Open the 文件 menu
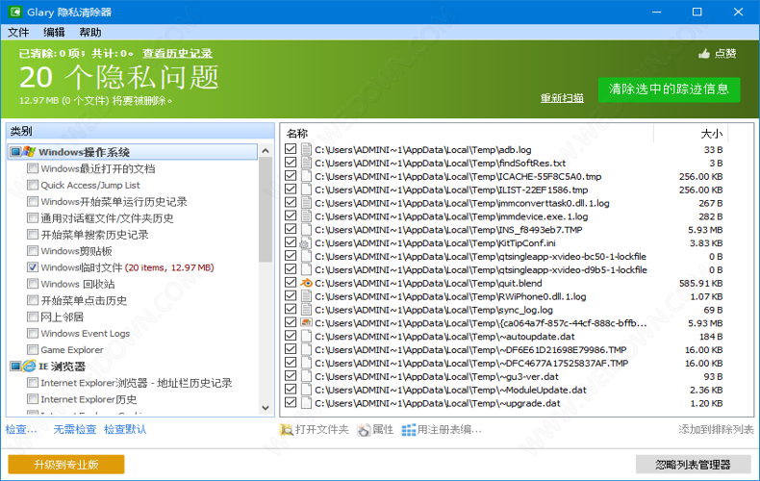 click(18, 33)
